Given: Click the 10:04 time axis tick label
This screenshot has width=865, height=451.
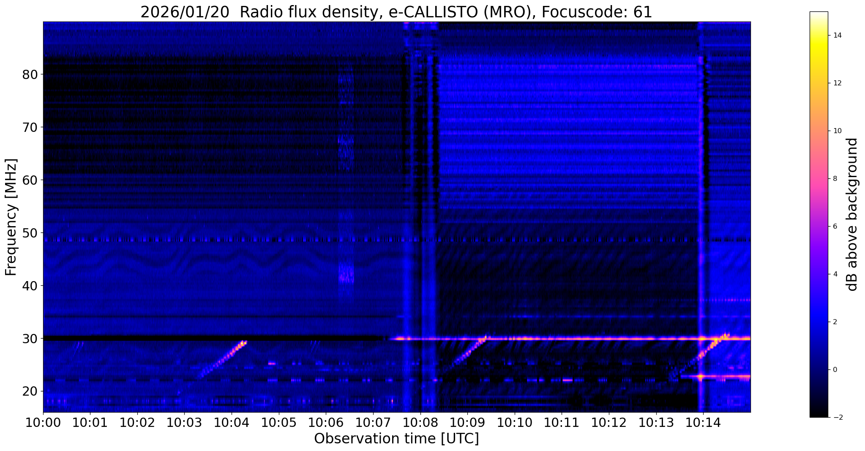Looking at the screenshot, I should (231, 422).
